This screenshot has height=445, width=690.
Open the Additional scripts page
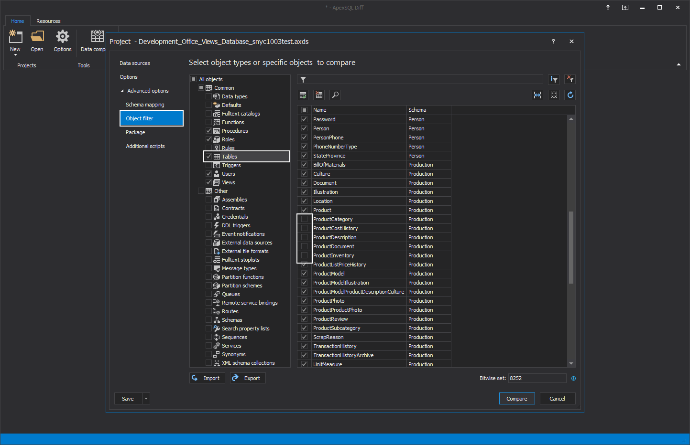pos(145,146)
